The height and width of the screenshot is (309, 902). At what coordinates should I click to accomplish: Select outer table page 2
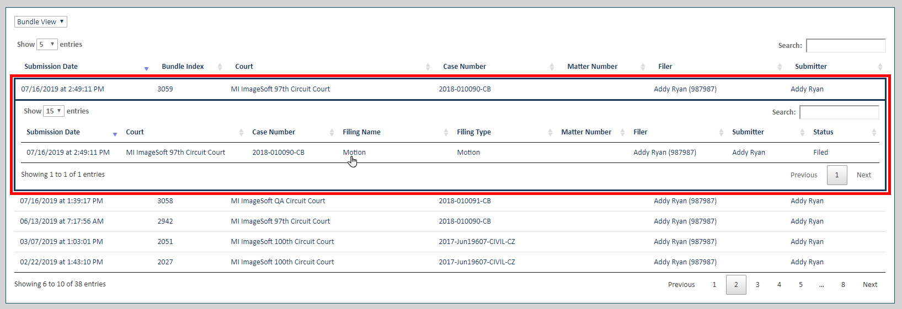(x=736, y=285)
